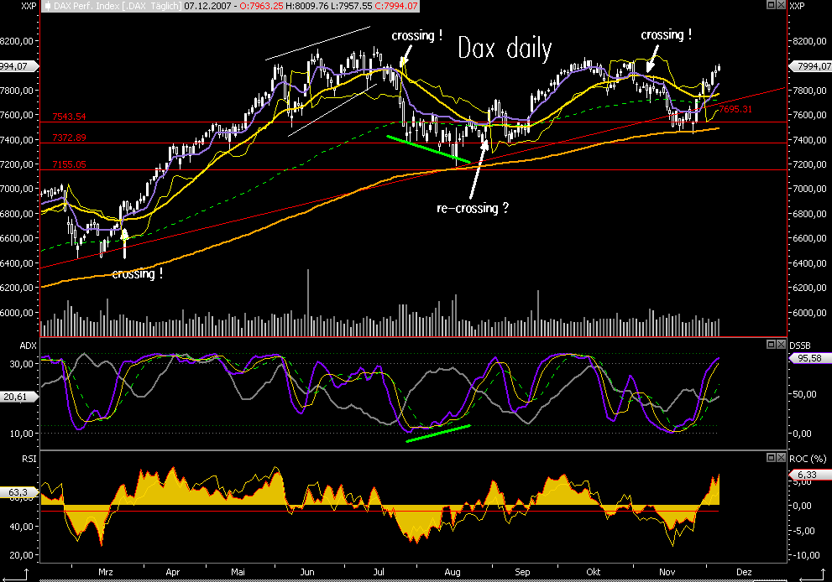Click the 6000,00 label on the right price axis

pyautogui.click(x=809, y=313)
